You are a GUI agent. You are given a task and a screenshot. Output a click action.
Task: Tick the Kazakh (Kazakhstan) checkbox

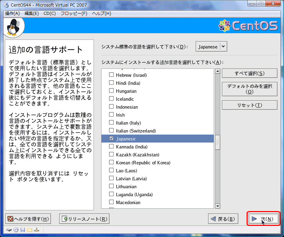point(112,154)
